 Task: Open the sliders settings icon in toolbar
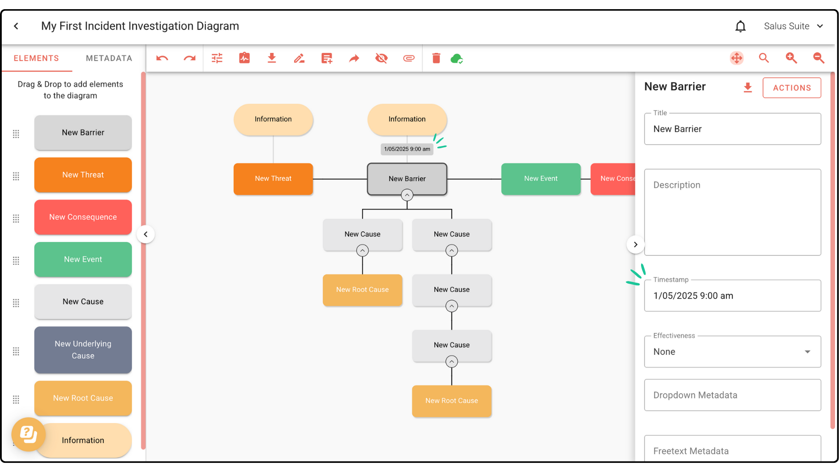(217, 58)
